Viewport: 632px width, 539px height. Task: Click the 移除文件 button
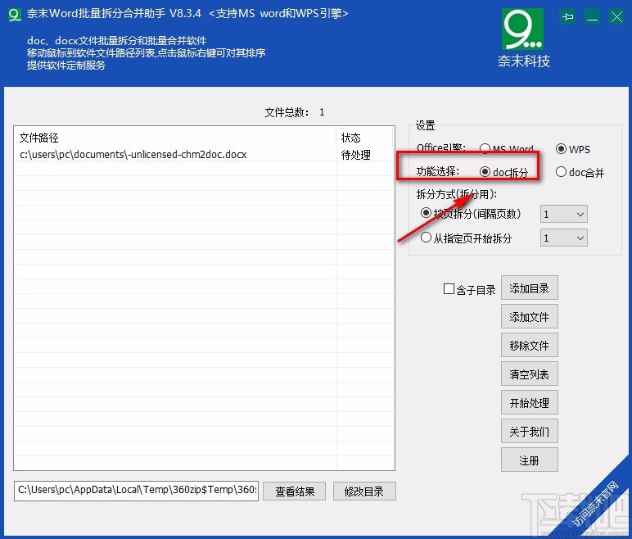click(x=529, y=346)
